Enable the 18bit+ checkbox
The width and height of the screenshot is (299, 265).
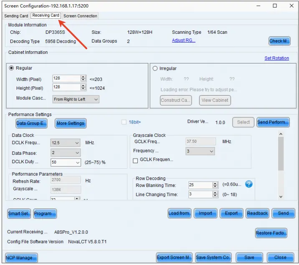click(124, 122)
